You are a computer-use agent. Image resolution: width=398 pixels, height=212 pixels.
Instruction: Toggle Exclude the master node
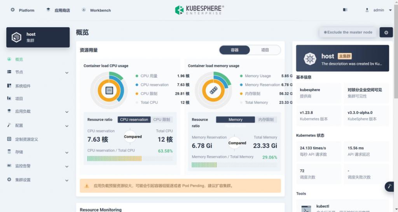pos(348,32)
